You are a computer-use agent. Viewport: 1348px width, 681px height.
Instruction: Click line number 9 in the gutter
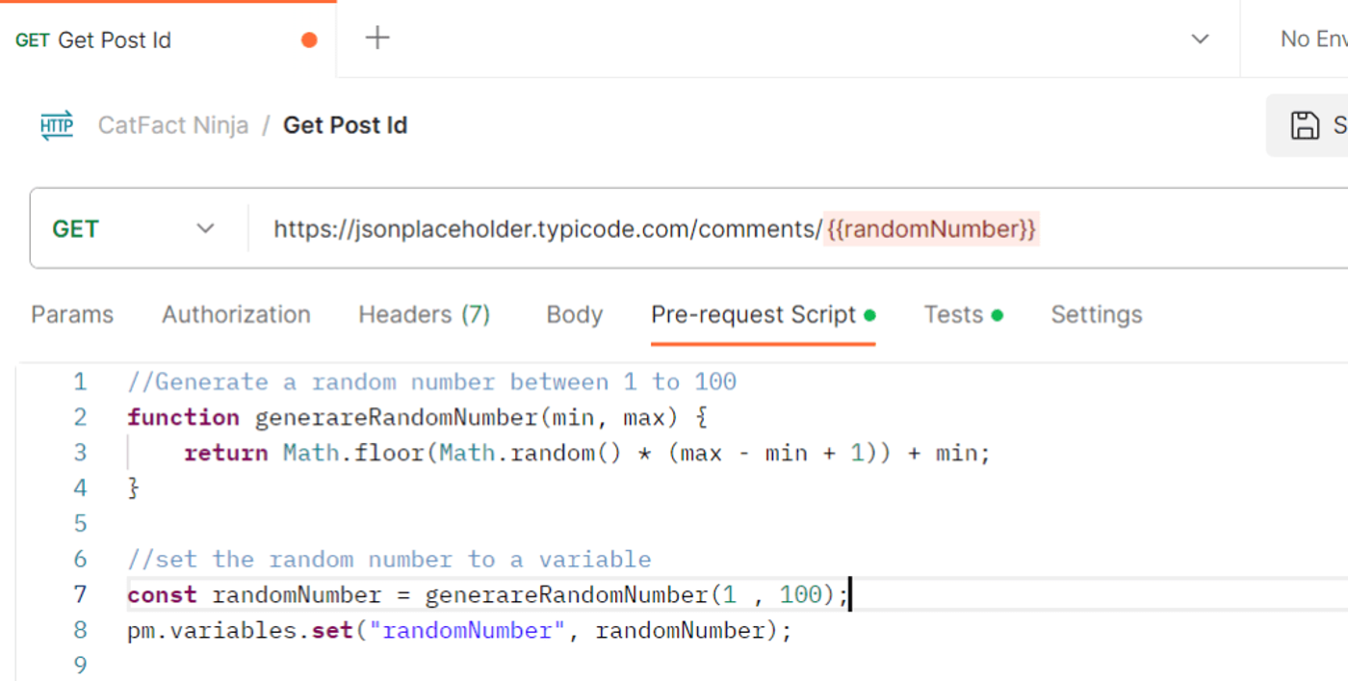(x=80, y=666)
